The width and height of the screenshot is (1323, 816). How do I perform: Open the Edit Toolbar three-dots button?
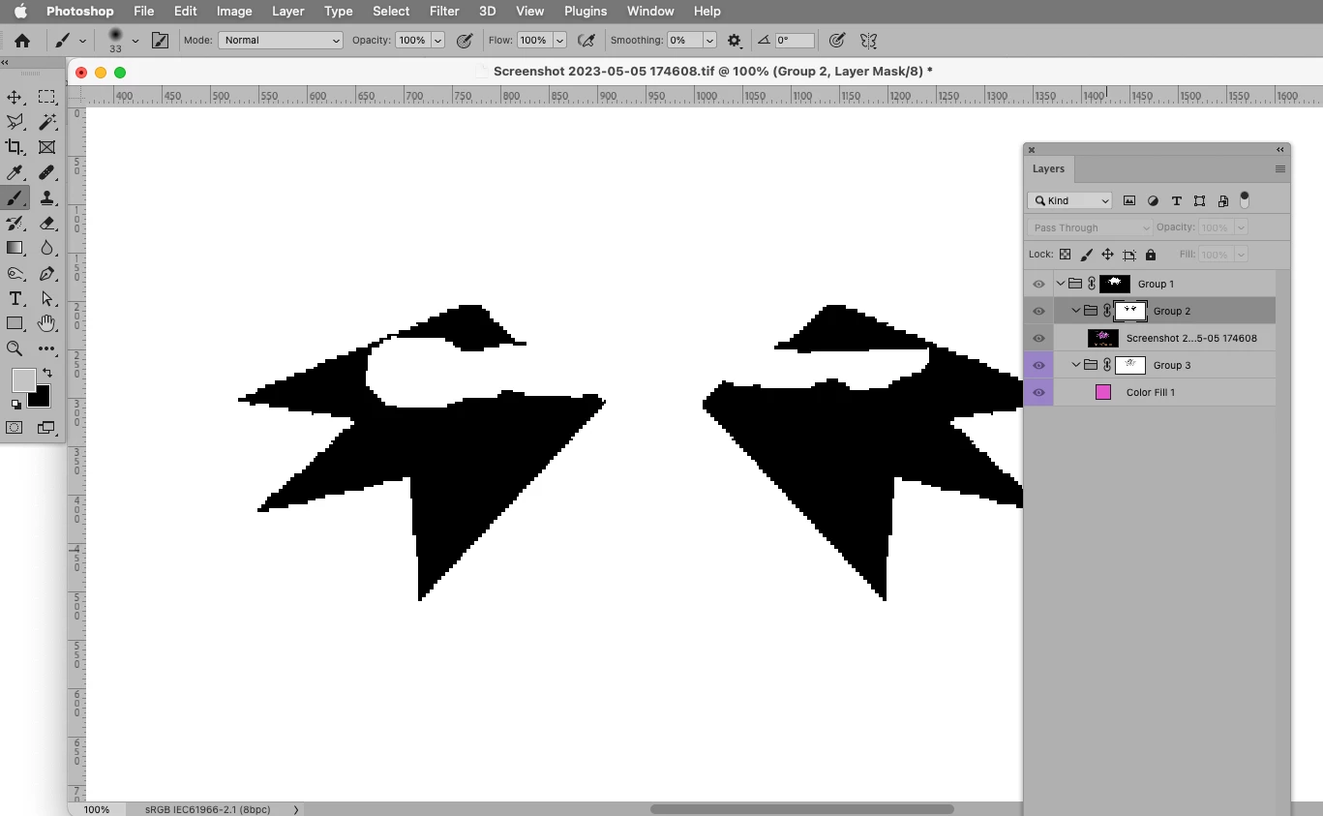[46, 348]
